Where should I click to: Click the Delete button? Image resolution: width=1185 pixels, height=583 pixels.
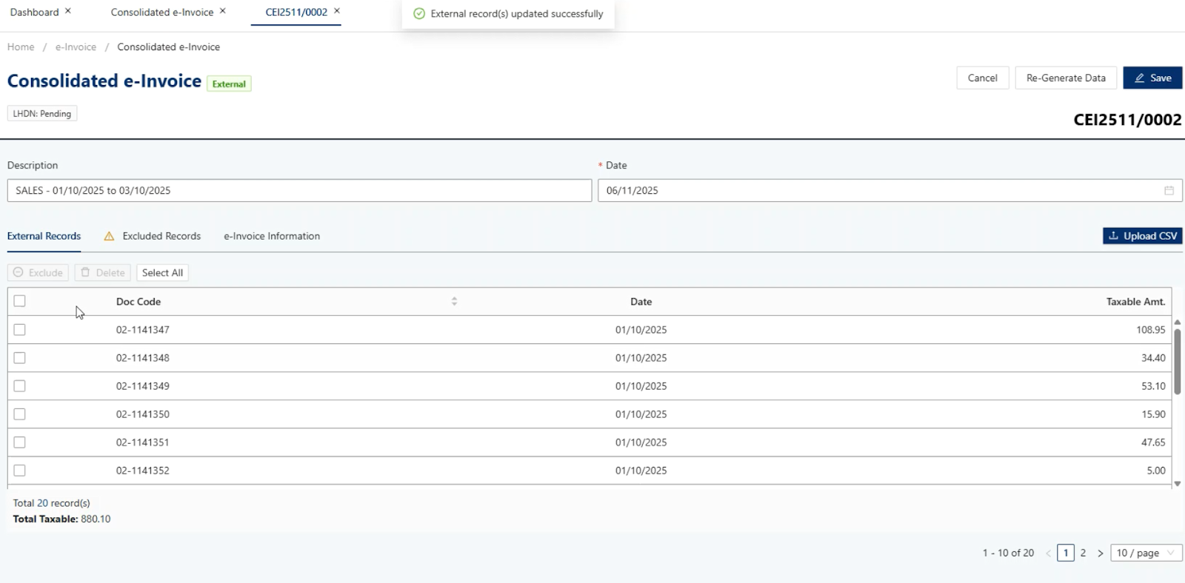pos(102,272)
